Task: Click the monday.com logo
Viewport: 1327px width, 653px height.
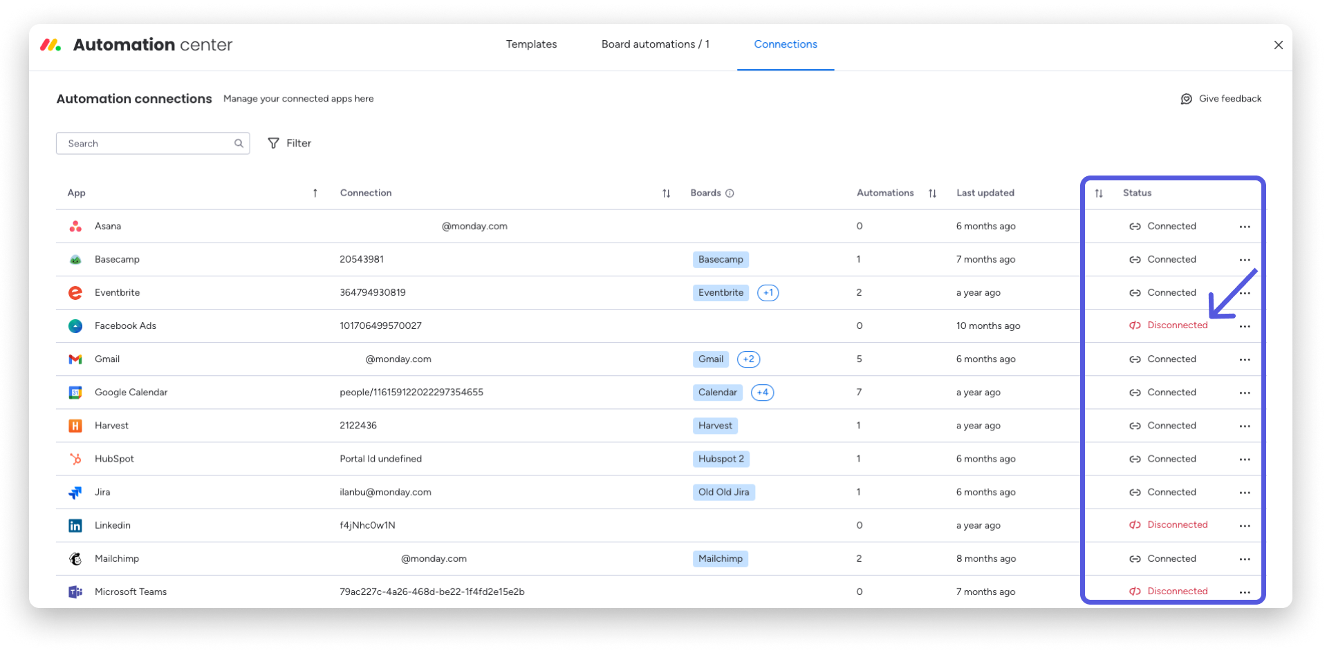Action: 50,44
